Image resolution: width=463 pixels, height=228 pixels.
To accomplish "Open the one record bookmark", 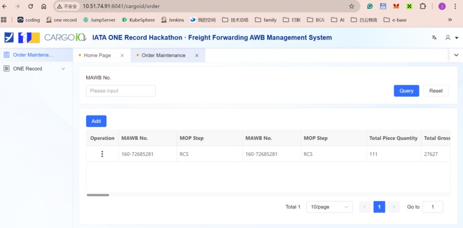I will tap(61, 20).
